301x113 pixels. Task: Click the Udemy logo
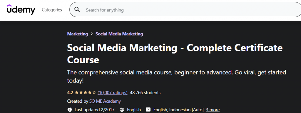coord(21,9)
